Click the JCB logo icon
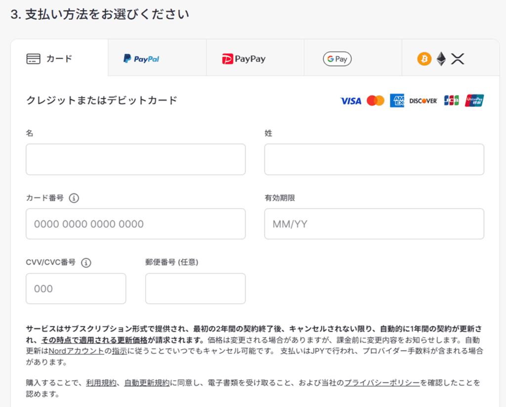Viewport: 506px width, 407px height. click(x=451, y=101)
